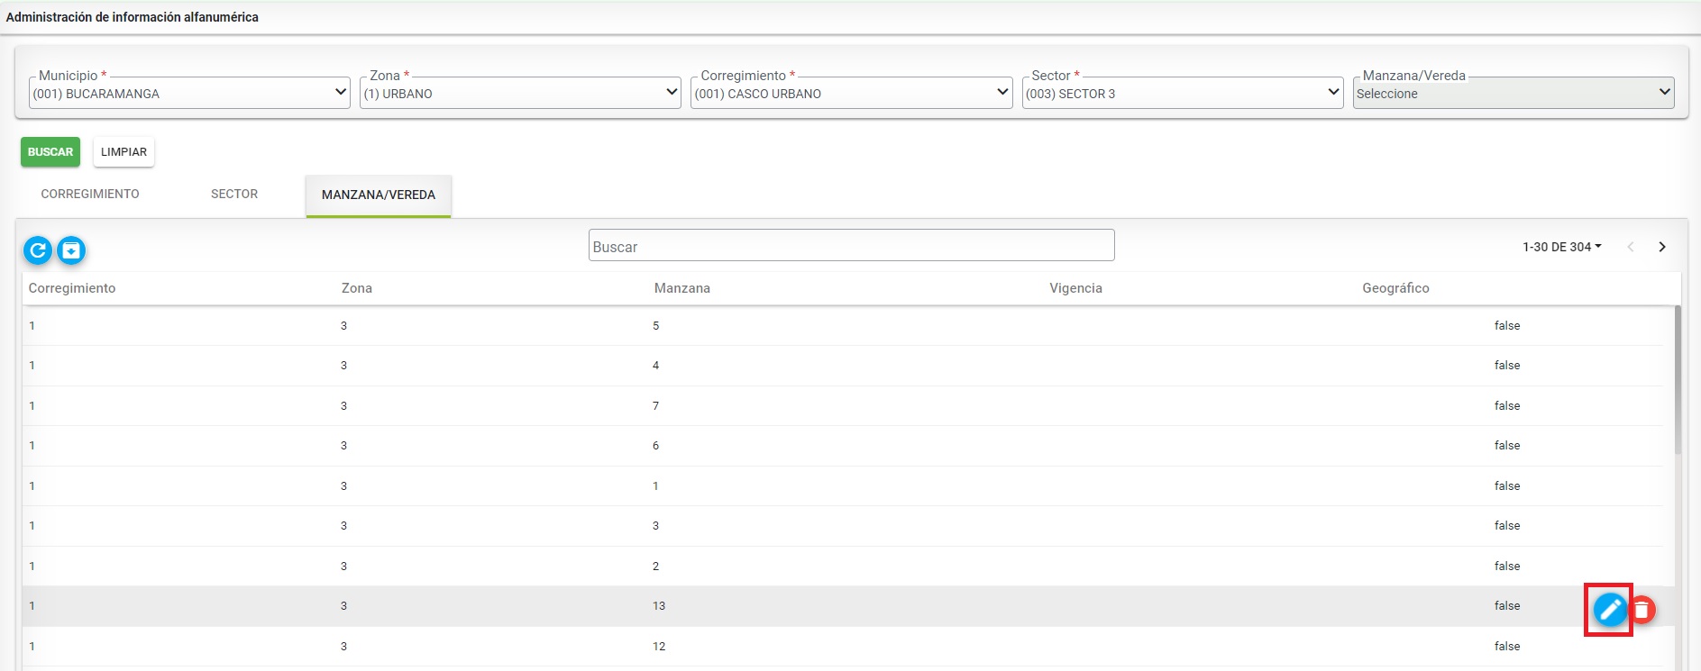This screenshot has width=1701, height=671.
Task: Expand the Corregimiento dropdown CASCO URBANO
Action: click(851, 93)
